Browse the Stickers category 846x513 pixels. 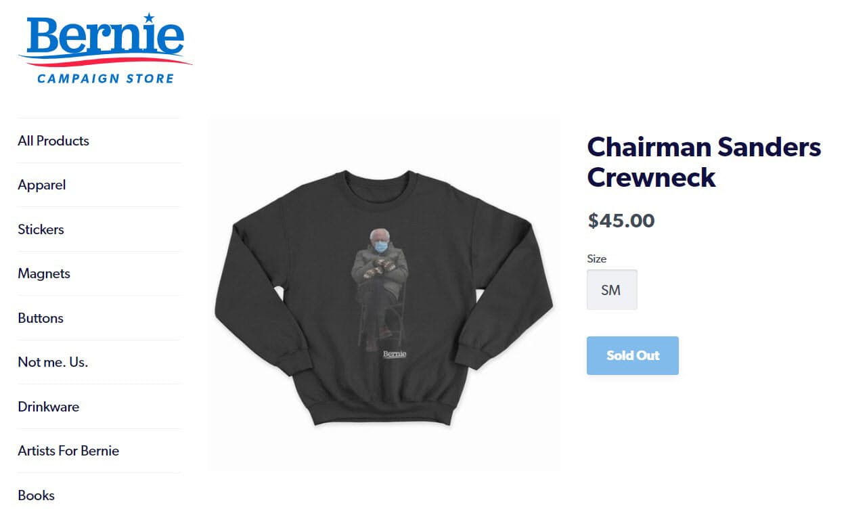(x=41, y=229)
